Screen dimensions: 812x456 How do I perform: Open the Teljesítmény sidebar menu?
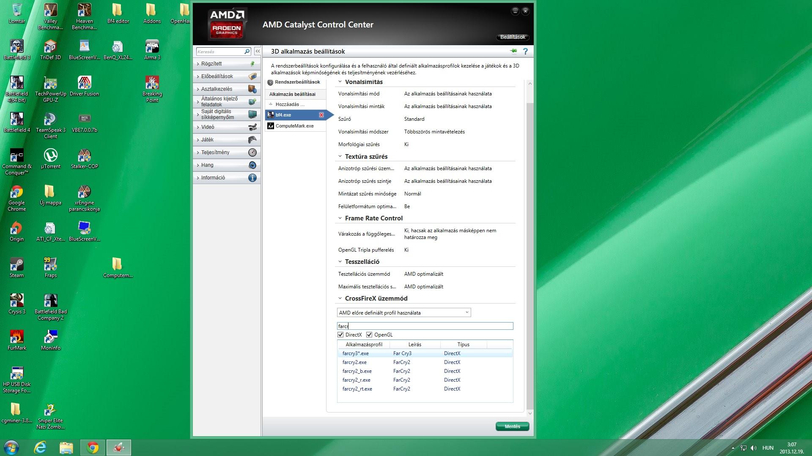[x=227, y=152]
